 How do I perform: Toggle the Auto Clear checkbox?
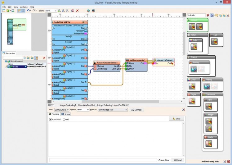pos(159,160)
